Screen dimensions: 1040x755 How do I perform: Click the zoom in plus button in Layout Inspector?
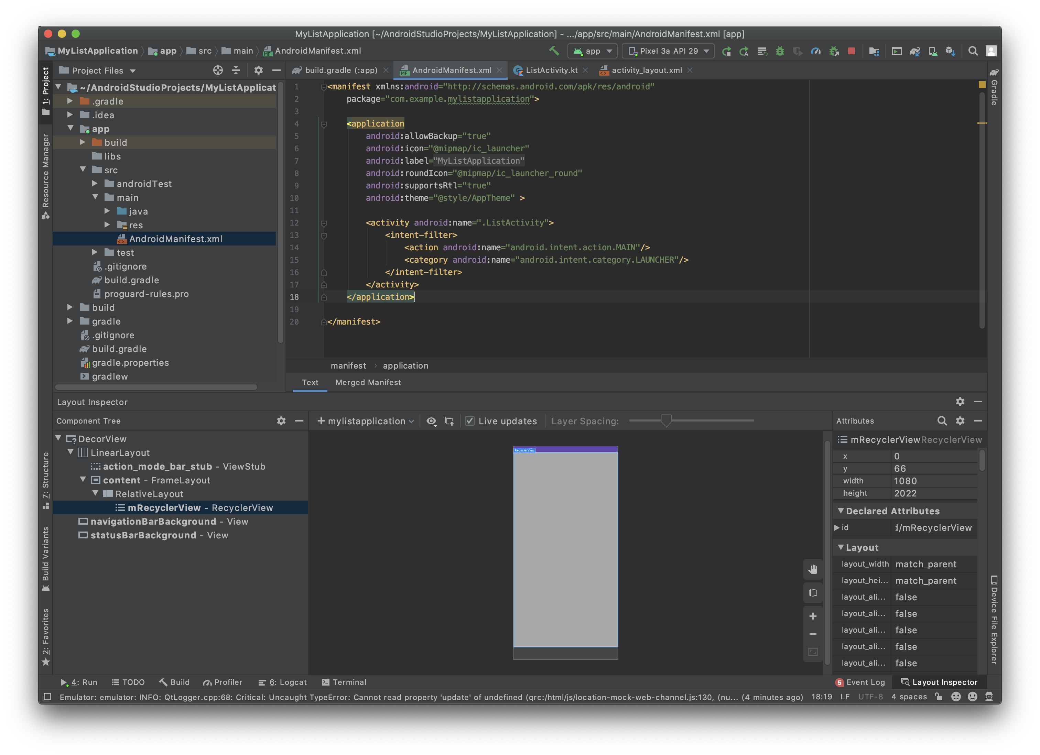click(813, 616)
